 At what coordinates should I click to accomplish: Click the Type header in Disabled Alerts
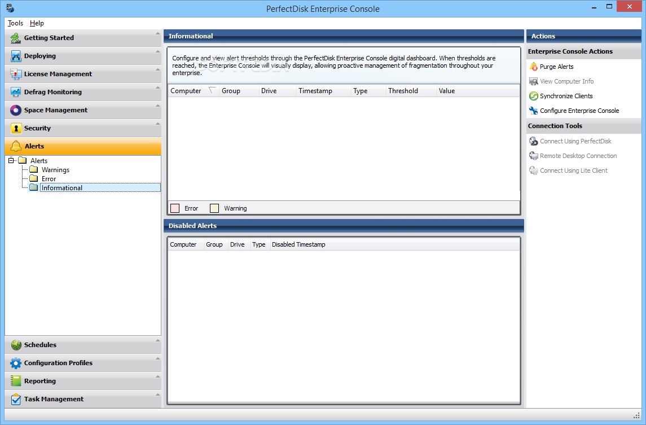260,244
